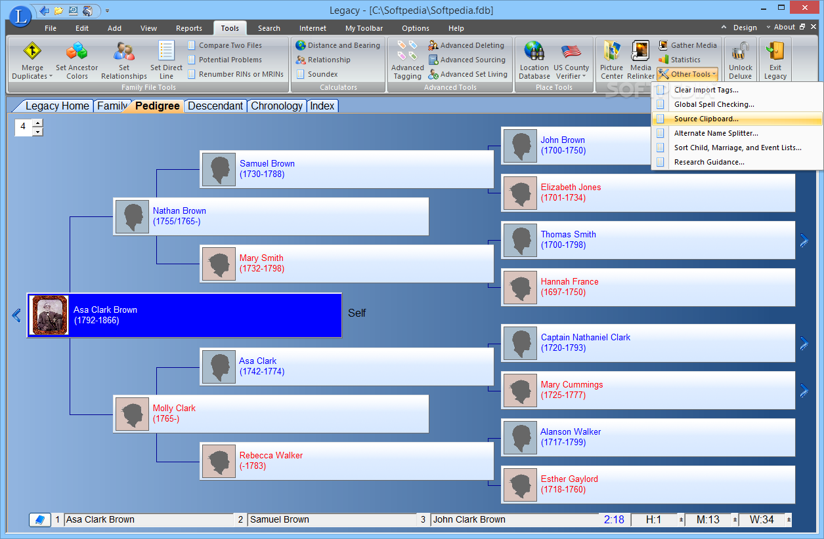Image resolution: width=824 pixels, height=539 pixels.
Task: Open US County Verifier
Action: [x=571, y=60]
